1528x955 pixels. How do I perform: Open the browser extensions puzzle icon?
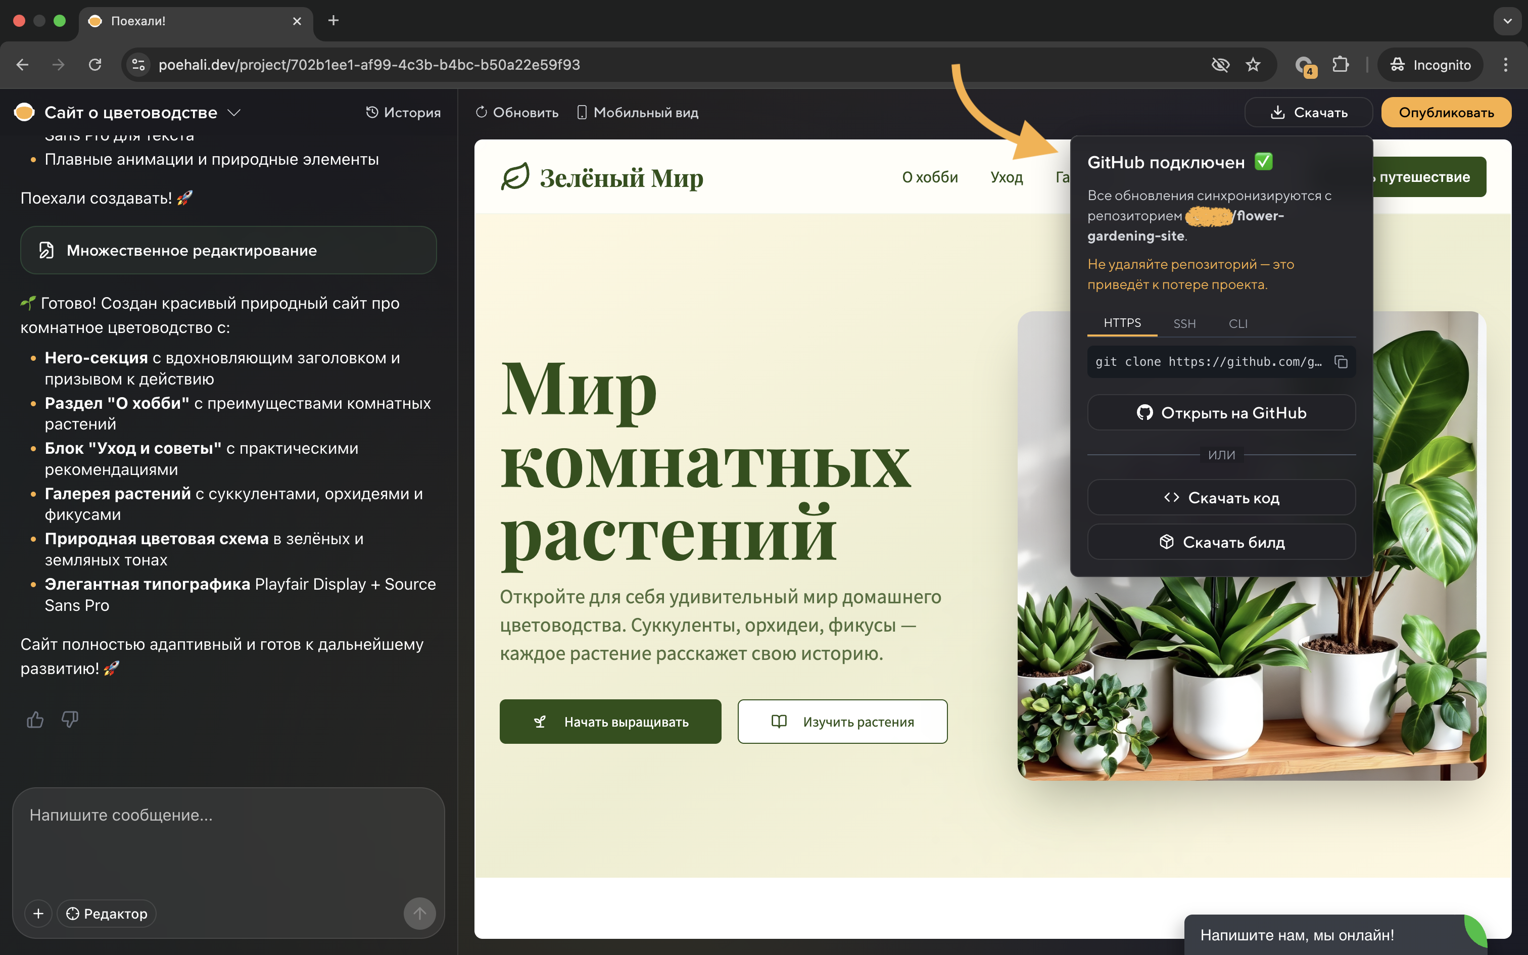tap(1340, 64)
